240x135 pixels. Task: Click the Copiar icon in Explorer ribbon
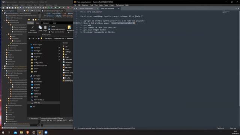tap(40, 27)
